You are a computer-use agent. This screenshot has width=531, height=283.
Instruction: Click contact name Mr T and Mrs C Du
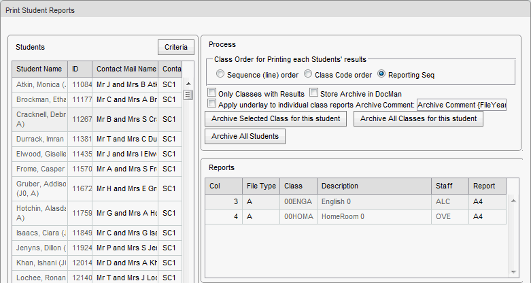point(125,139)
